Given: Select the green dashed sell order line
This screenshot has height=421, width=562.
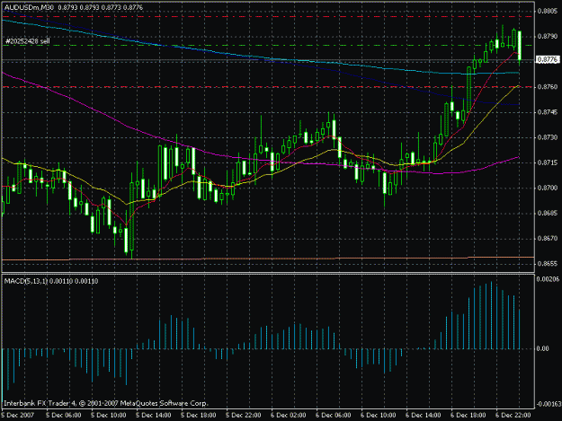Looking at the screenshot, I should (x=268, y=46).
